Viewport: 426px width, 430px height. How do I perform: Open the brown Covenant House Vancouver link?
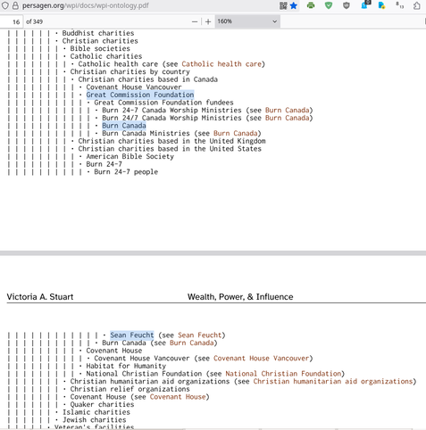pos(261,359)
